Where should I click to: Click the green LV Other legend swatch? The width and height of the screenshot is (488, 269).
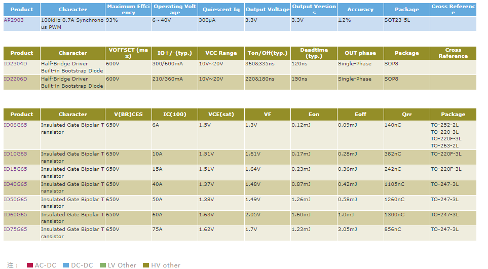coord(103,265)
